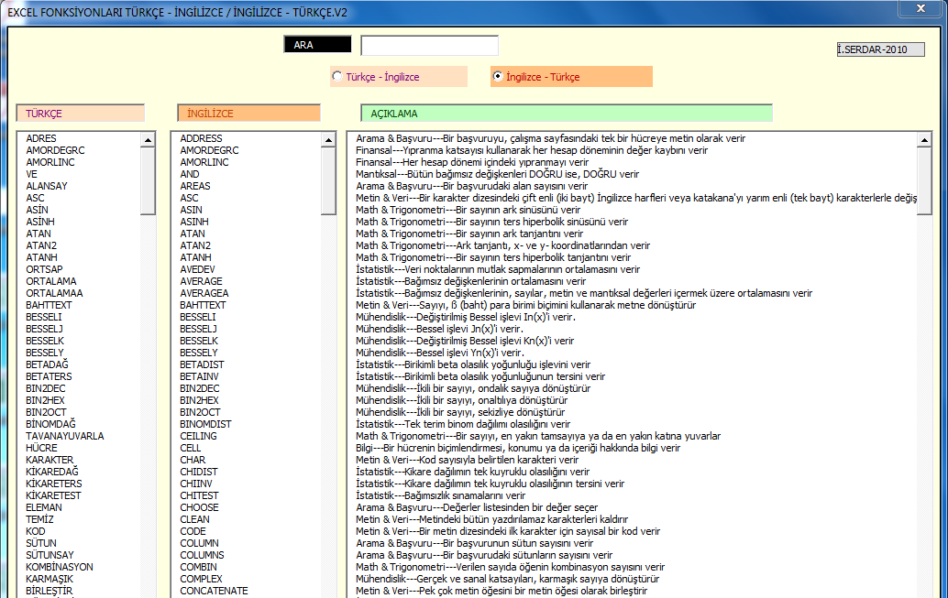Select KİKAREDAĞ in the Türkçe list

[52, 472]
